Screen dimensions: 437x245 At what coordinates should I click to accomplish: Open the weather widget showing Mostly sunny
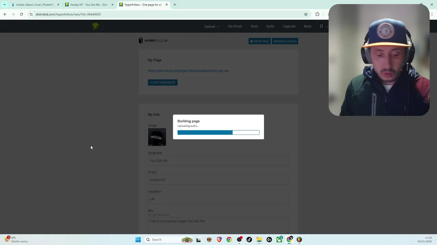coord(16,240)
